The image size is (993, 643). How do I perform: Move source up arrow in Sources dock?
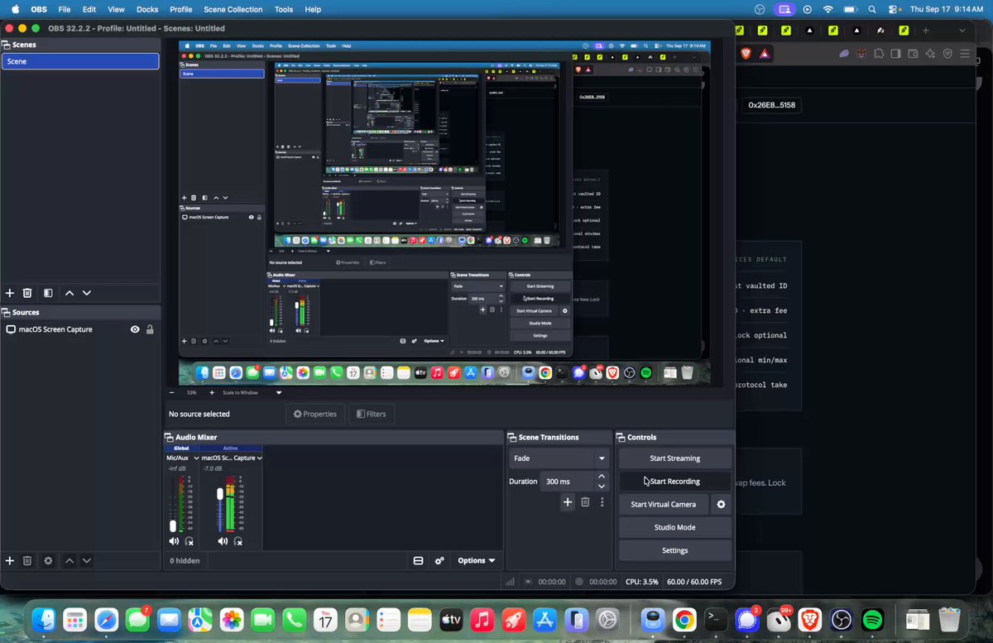70,560
